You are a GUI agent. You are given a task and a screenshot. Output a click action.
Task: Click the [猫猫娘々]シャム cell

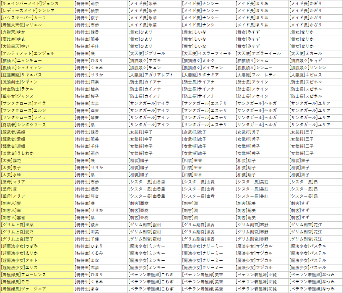(x=261, y=60)
